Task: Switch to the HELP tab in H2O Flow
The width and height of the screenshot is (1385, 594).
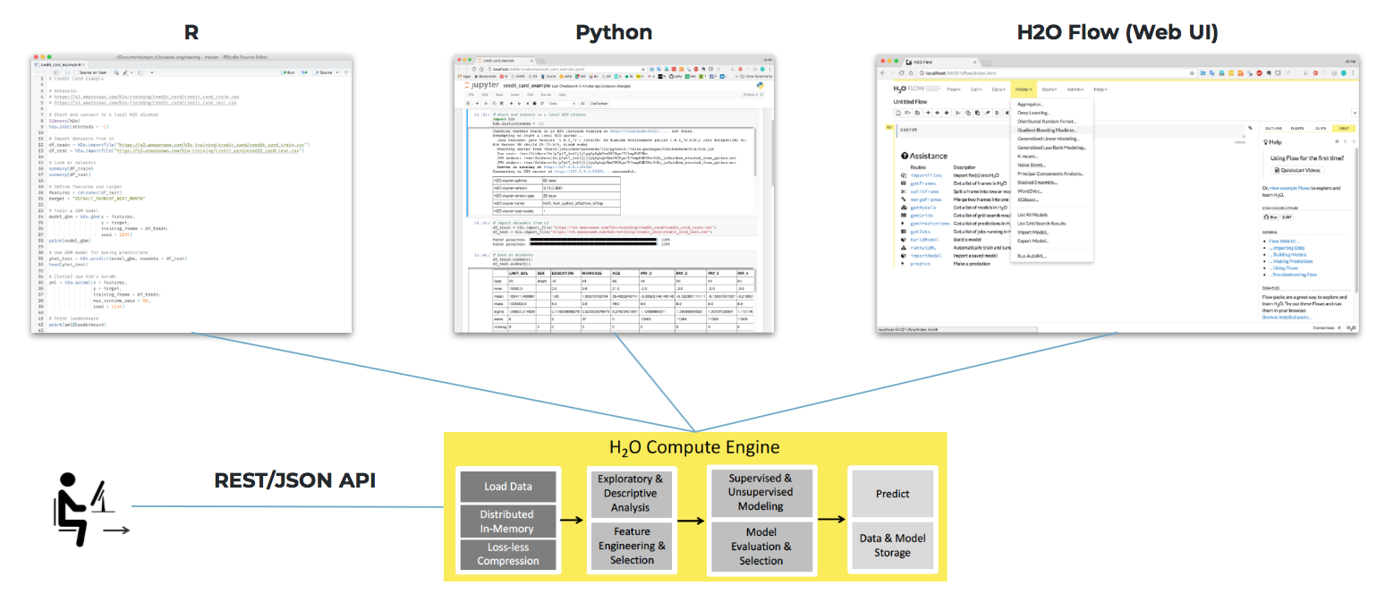Action: 1344,128
